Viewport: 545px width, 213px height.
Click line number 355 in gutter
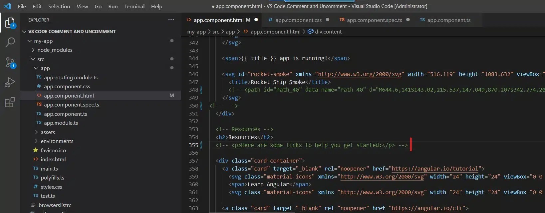coord(193,145)
